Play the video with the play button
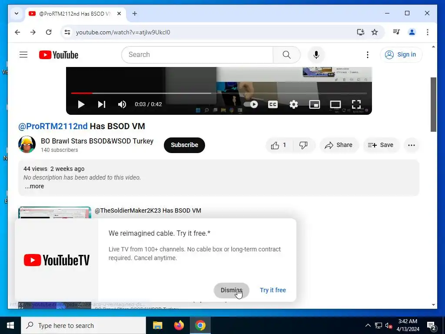Viewport: 445px width, 334px height. [81, 104]
